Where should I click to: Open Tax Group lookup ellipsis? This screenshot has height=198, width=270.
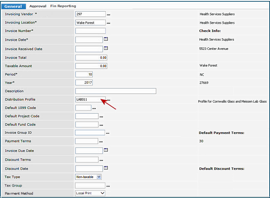pyautogui.click(x=108, y=186)
